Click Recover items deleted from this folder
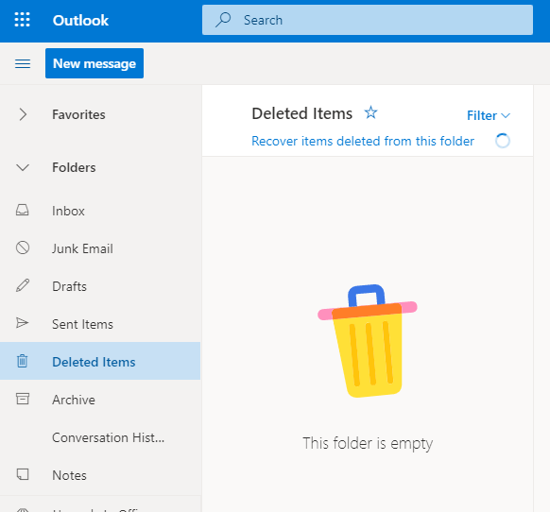Viewport: 550px width, 512px height. tap(363, 141)
